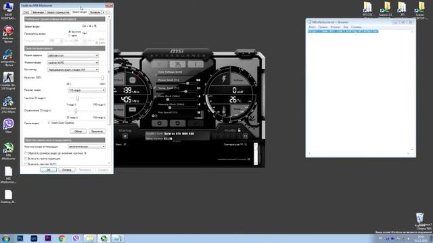Switch to the Afterburner taskbar button

pyautogui.click(x=104, y=238)
